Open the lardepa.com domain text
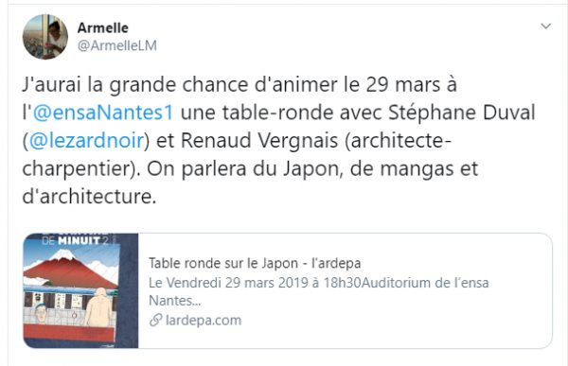The height and width of the screenshot is (366, 568). pyautogui.click(x=204, y=320)
